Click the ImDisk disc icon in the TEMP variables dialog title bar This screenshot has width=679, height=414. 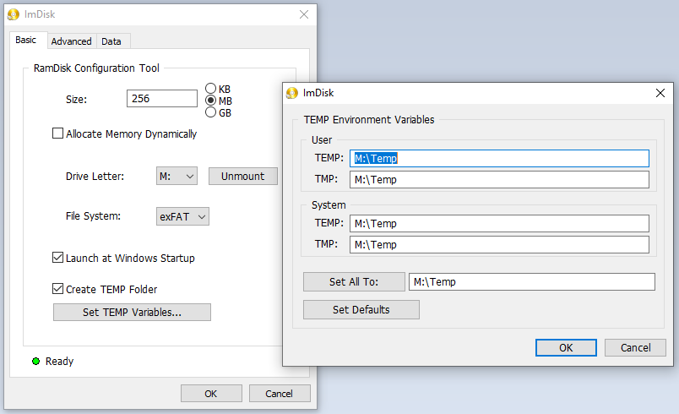(292, 93)
